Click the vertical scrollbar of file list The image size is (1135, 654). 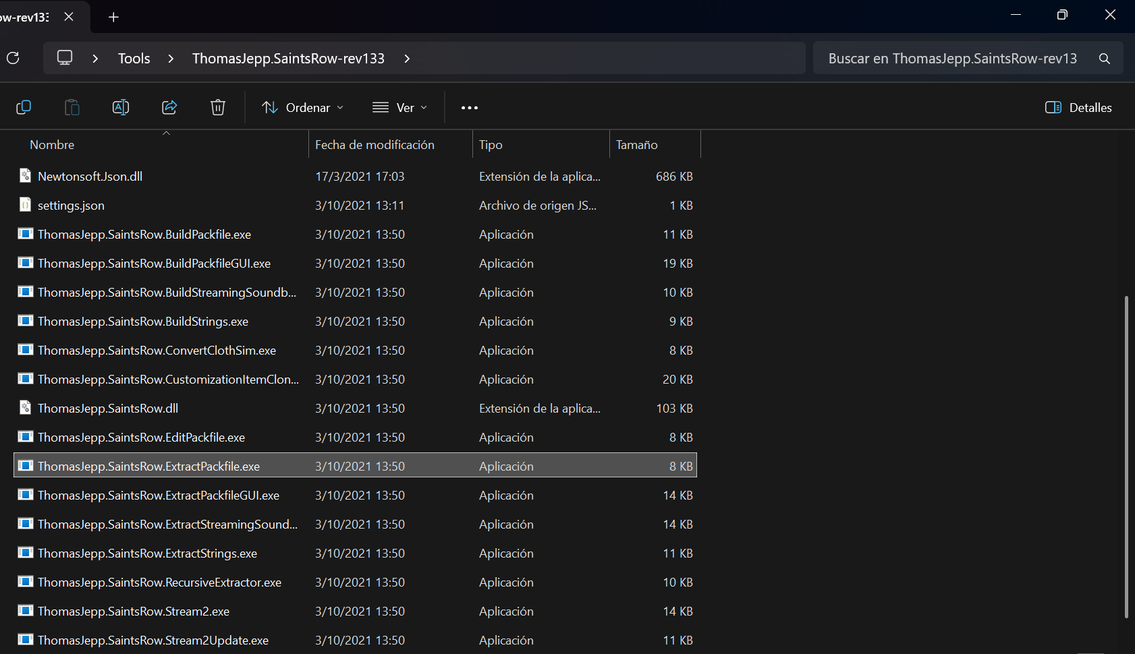[x=1126, y=456]
